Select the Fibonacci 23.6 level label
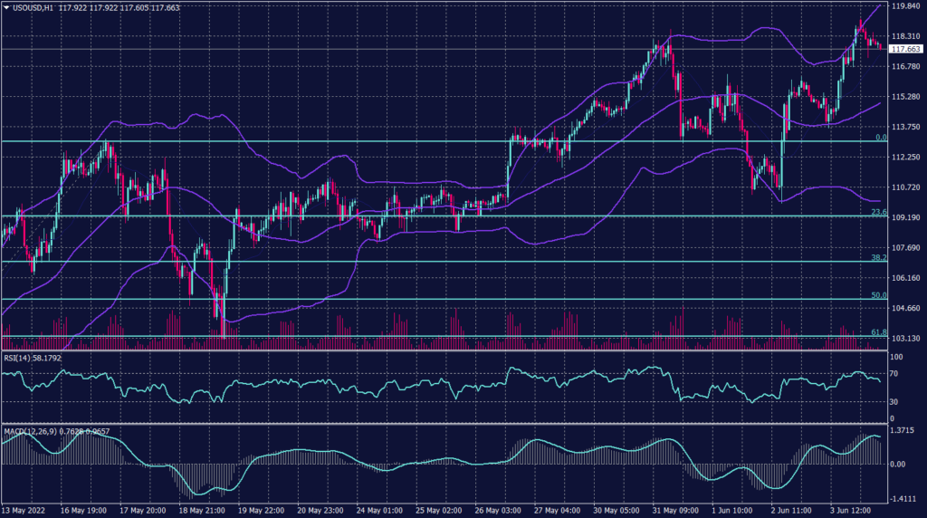 [877, 213]
